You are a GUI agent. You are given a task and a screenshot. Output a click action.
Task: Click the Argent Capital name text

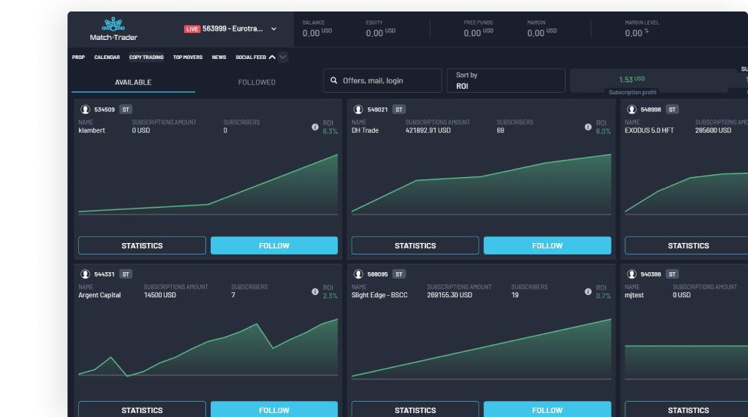(x=99, y=295)
